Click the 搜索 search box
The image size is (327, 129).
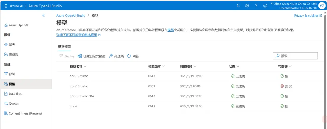295,56
